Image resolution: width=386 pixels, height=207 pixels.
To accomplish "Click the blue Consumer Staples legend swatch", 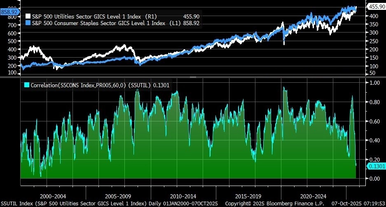I will point(28,23).
